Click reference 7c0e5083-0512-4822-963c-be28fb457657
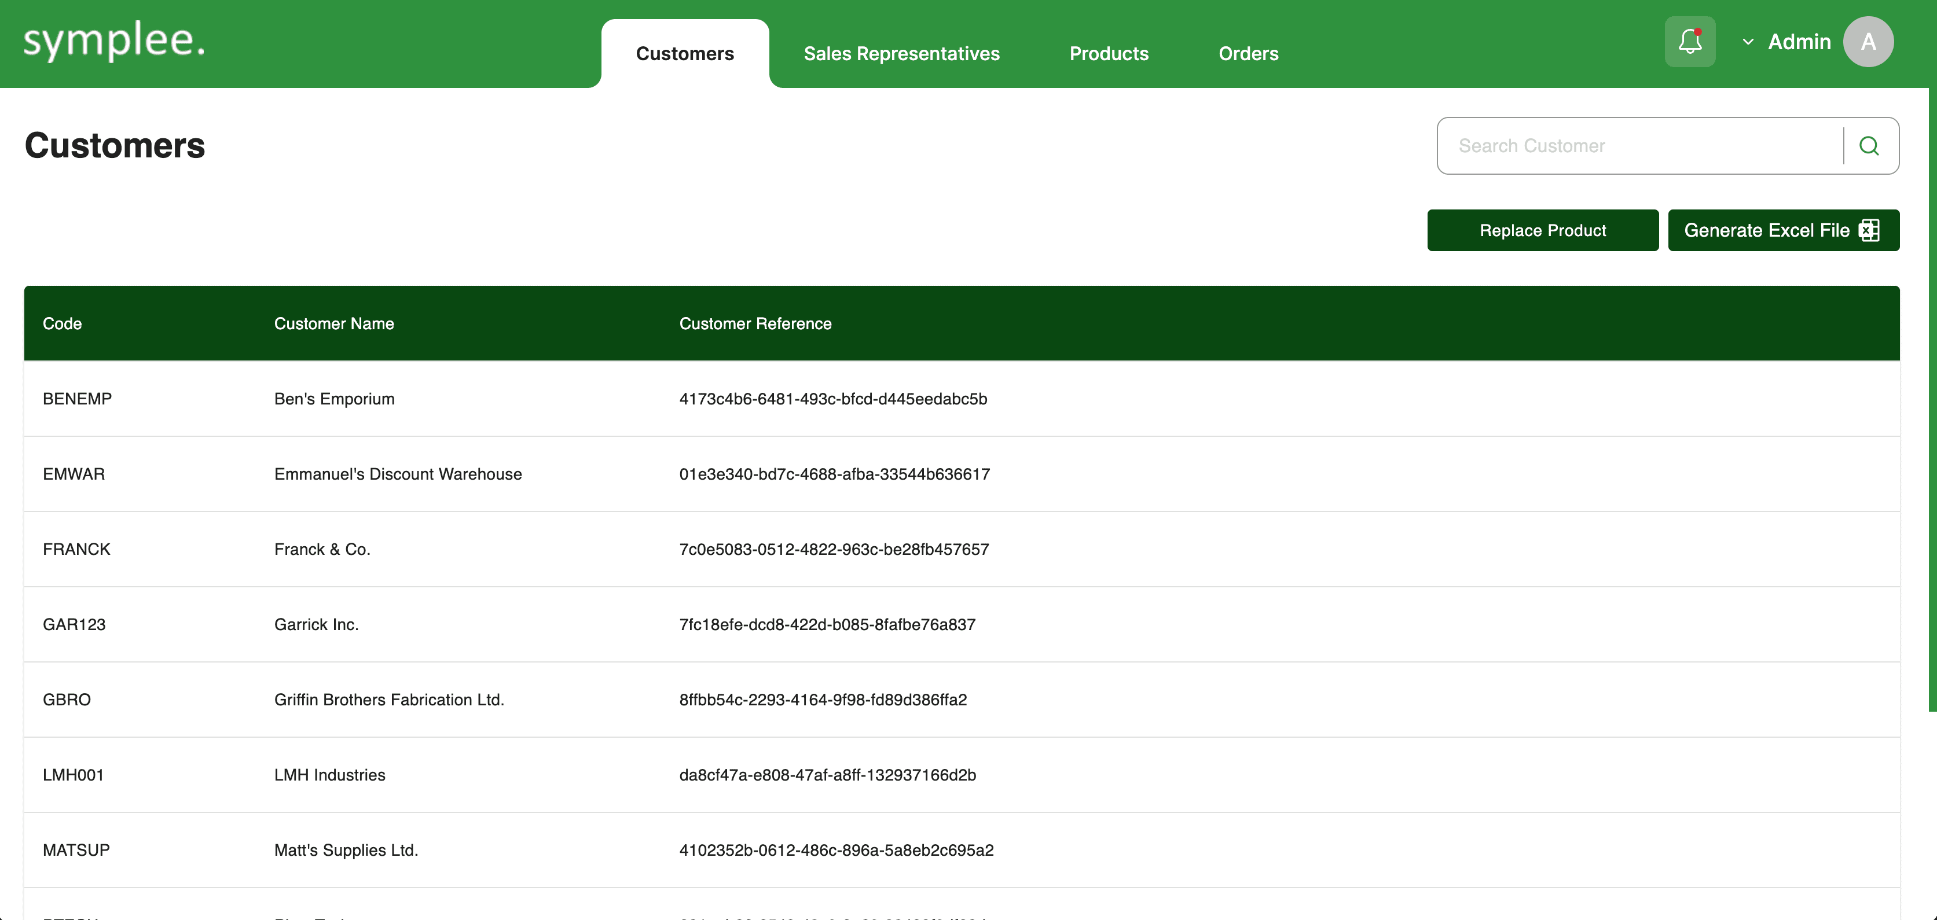The width and height of the screenshot is (1937, 920). coord(834,549)
